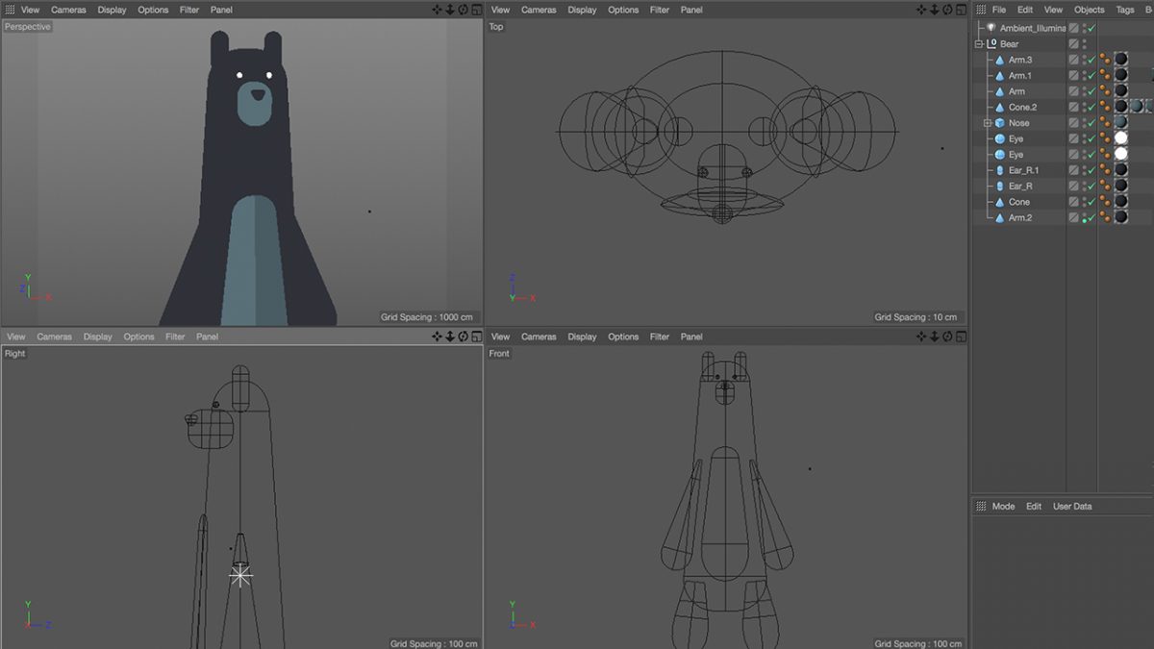Open the Tags menu in Object Manager
The image size is (1154, 649).
1124,10
